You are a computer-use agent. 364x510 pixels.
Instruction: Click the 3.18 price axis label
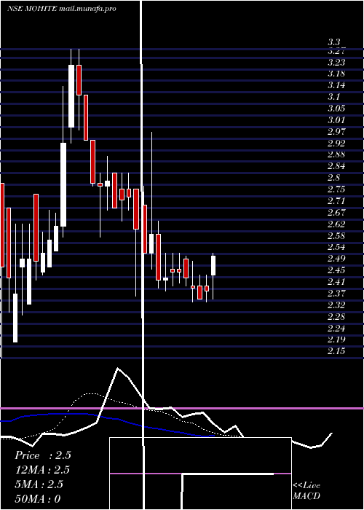[x=336, y=74]
